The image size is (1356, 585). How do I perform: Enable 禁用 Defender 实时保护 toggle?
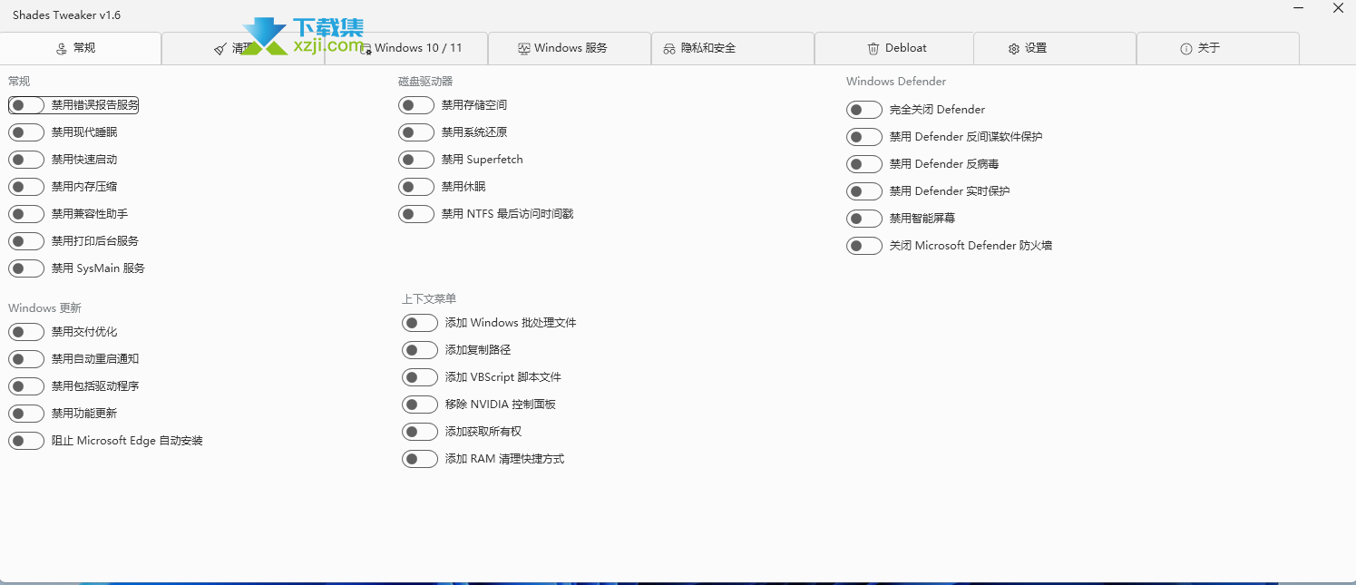point(864,191)
